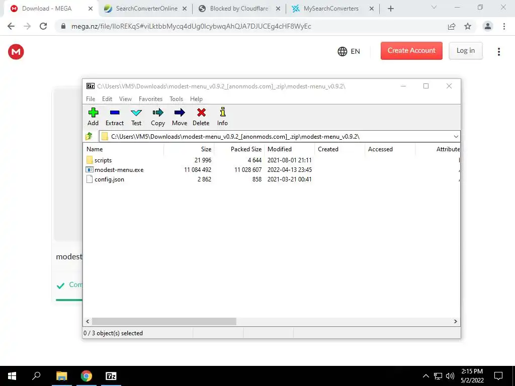This screenshot has height=386, width=515.
Task: Click the share page icon in address bar
Action: pyautogui.click(x=452, y=26)
